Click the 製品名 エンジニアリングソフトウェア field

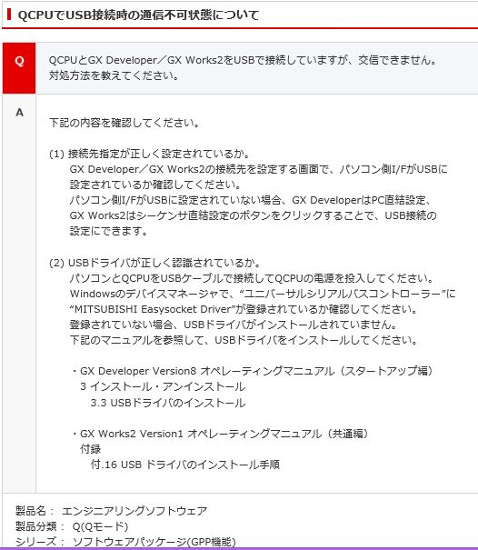[x=111, y=511]
